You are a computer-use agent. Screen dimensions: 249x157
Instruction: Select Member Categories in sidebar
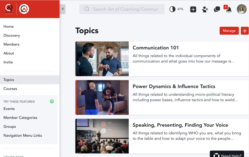point(20,118)
